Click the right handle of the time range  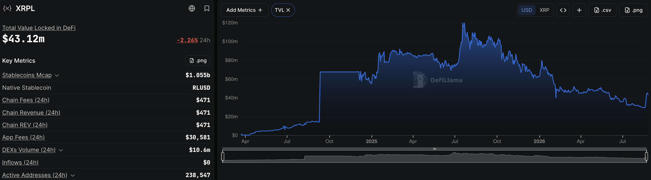[x=647, y=156]
